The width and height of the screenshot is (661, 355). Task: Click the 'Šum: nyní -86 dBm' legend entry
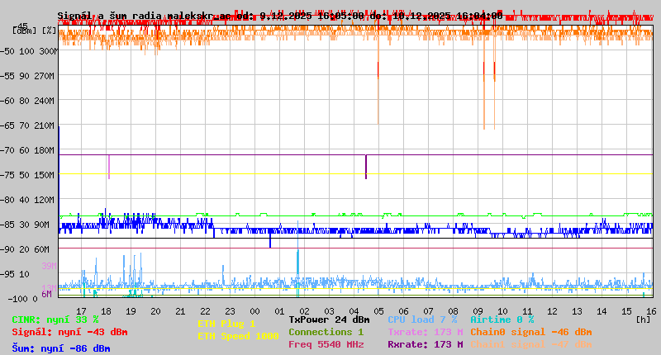[61, 348]
